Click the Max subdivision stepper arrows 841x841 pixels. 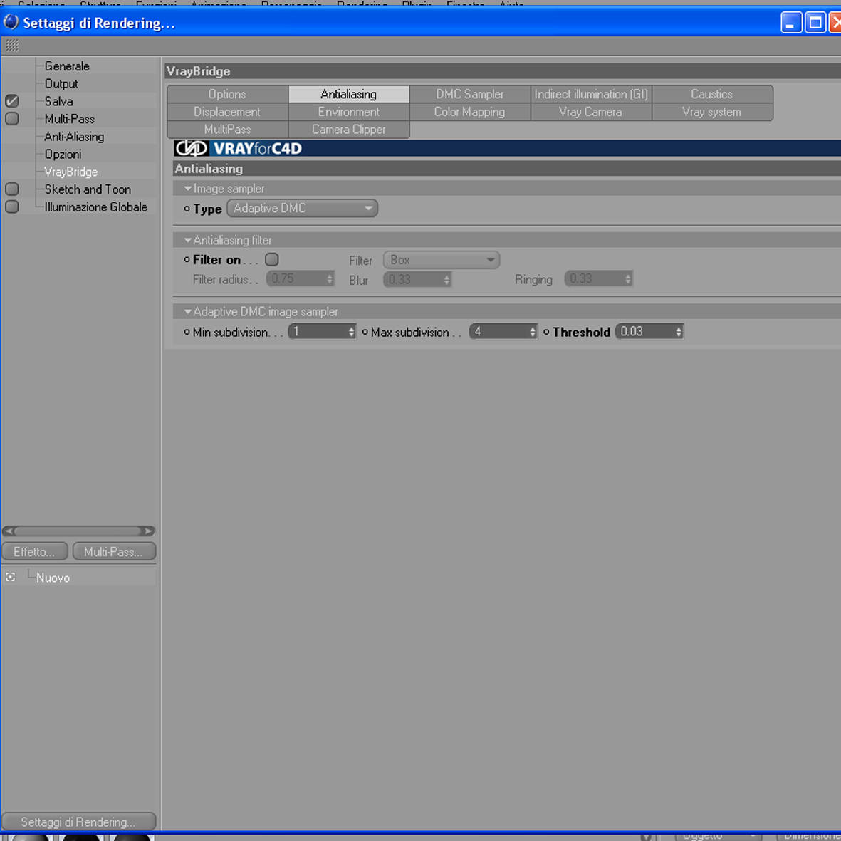coord(533,332)
